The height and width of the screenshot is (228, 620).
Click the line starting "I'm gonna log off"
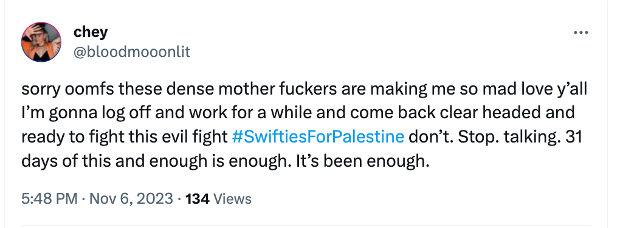coord(298,113)
